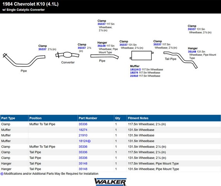Click the Part Number column header
The image size is (221, 186).
pos(96,118)
